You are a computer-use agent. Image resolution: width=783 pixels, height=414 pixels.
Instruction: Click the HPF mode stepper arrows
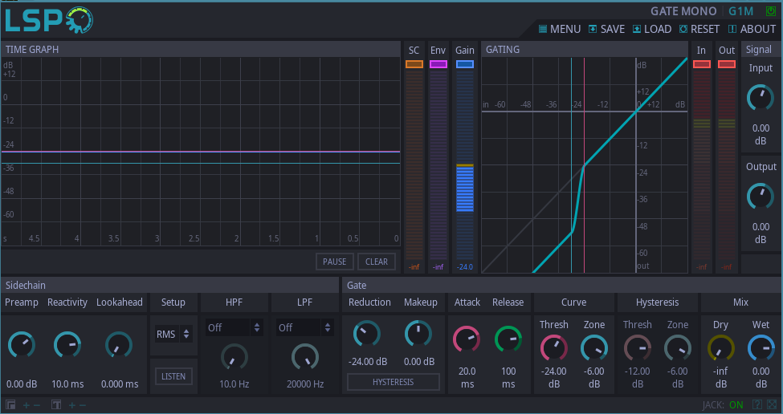pos(257,327)
